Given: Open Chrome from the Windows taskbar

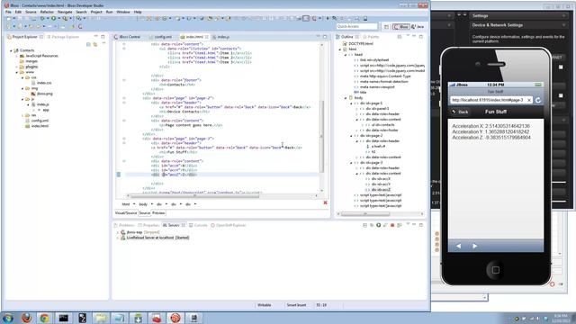Looking at the screenshot, I should pyautogui.click(x=44, y=318).
